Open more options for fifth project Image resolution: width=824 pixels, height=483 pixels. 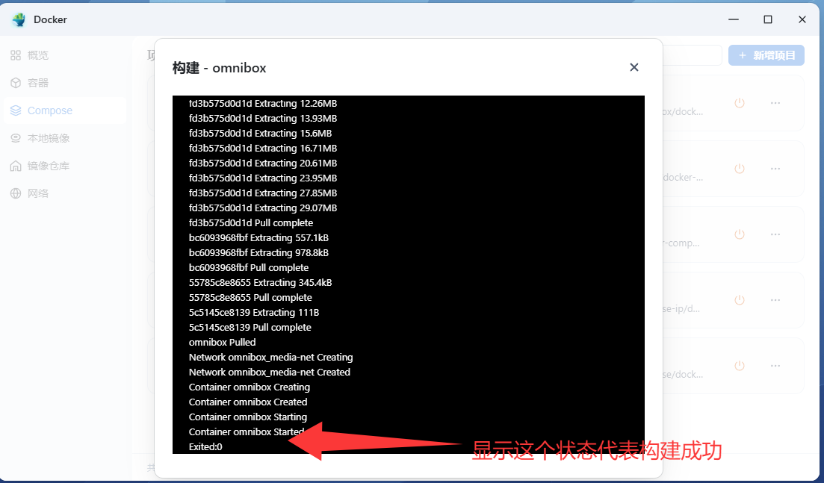[775, 365]
